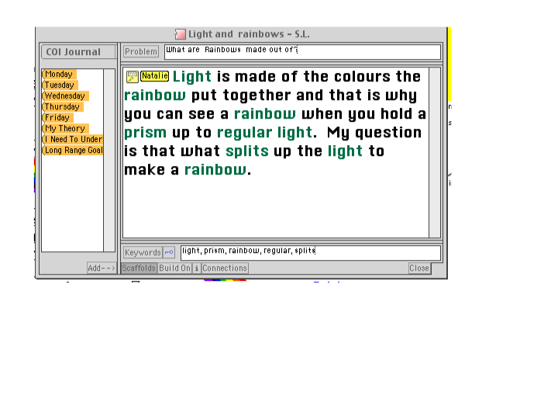Click the green word 'prism'
558x419 pixels.
[x=145, y=133]
